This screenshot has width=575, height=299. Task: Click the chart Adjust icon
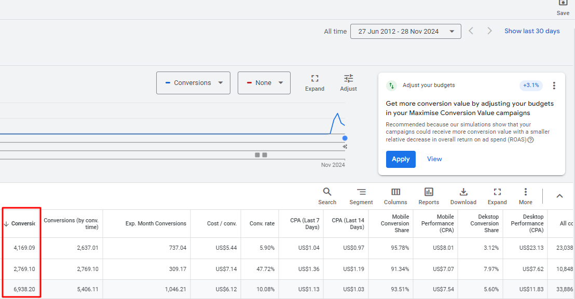348,78
